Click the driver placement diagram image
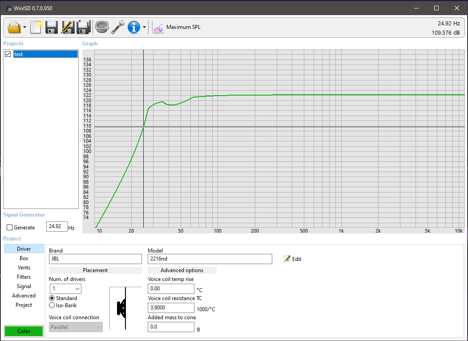 [x=125, y=308]
